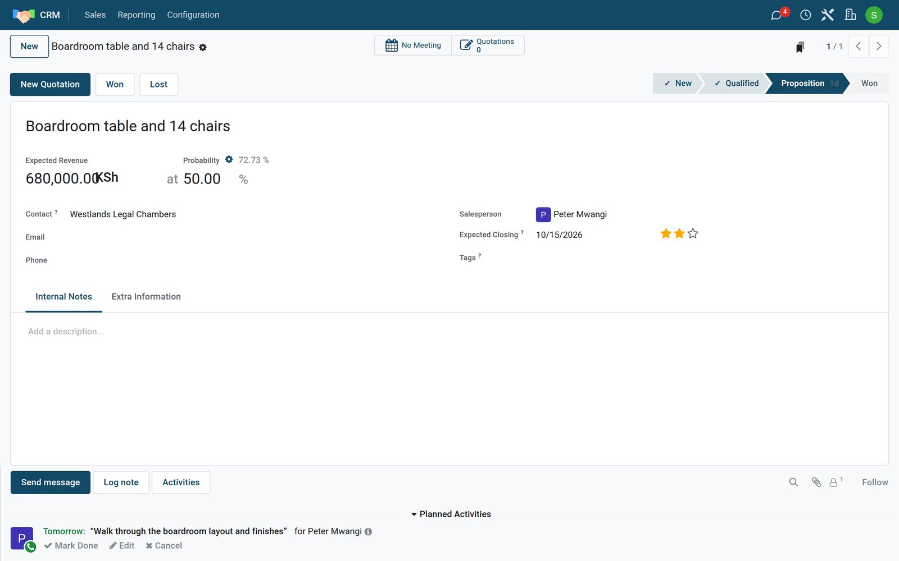Set priority to third star
This screenshot has height=561, width=899.
point(693,233)
